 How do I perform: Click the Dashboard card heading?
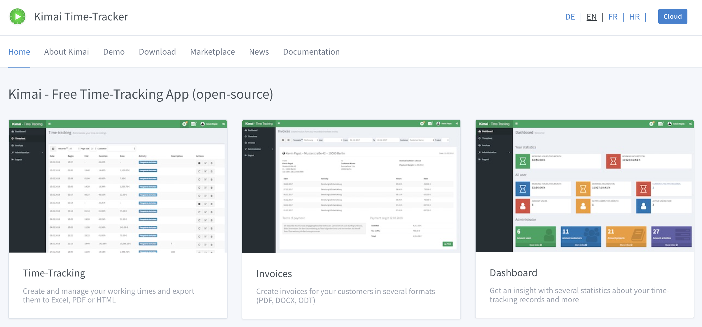pyautogui.click(x=513, y=273)
